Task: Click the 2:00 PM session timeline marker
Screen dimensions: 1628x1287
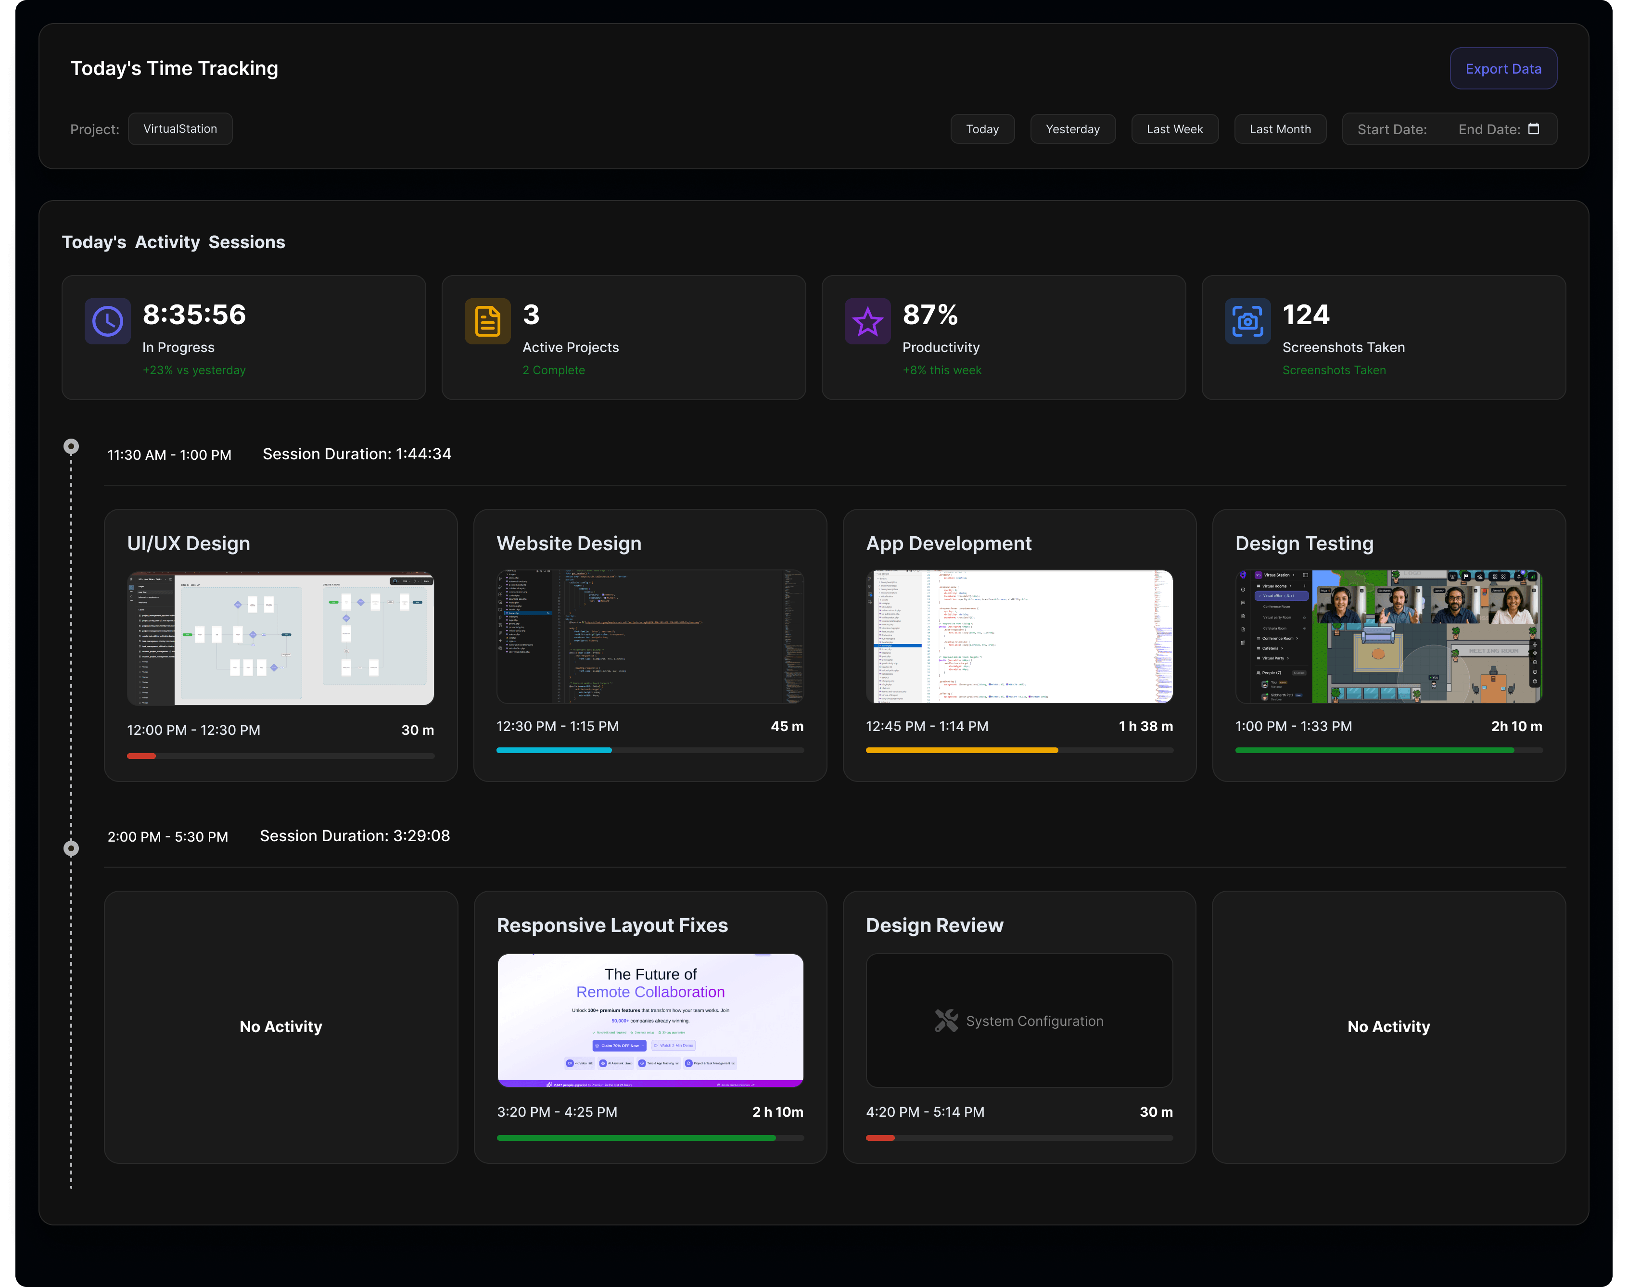Action: point(71,848)
